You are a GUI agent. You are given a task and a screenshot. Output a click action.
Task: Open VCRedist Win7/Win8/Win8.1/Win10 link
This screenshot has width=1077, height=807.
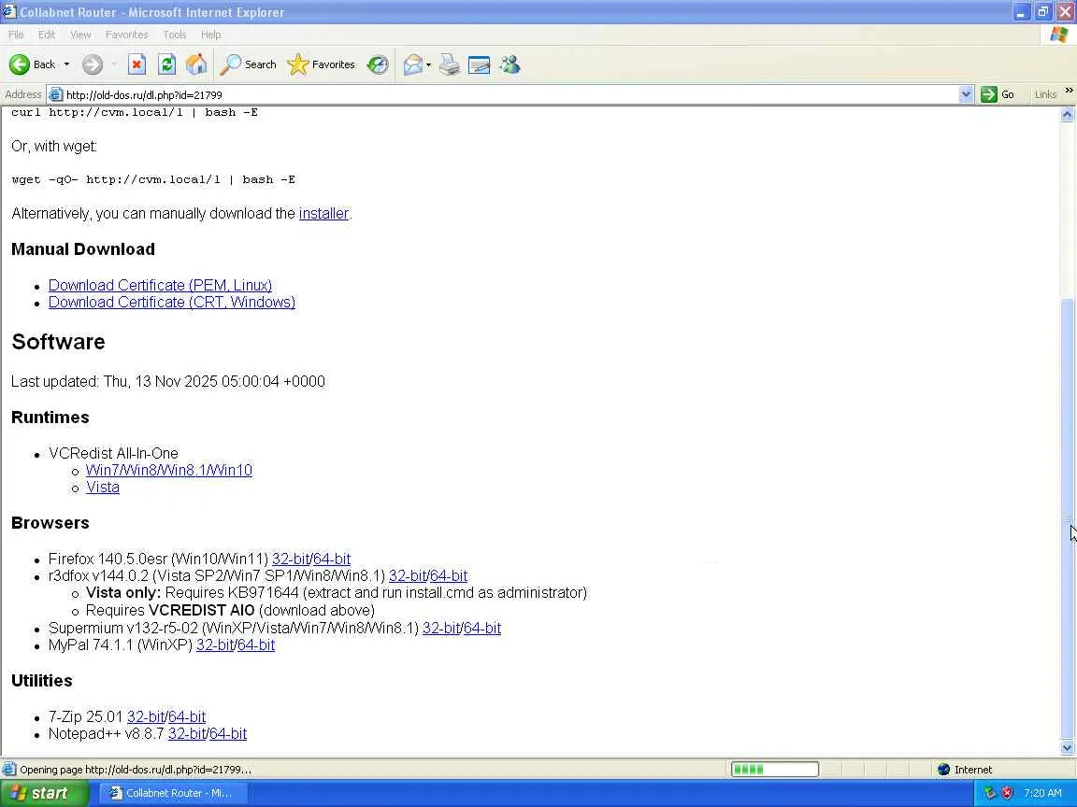(x=169, y=470)
